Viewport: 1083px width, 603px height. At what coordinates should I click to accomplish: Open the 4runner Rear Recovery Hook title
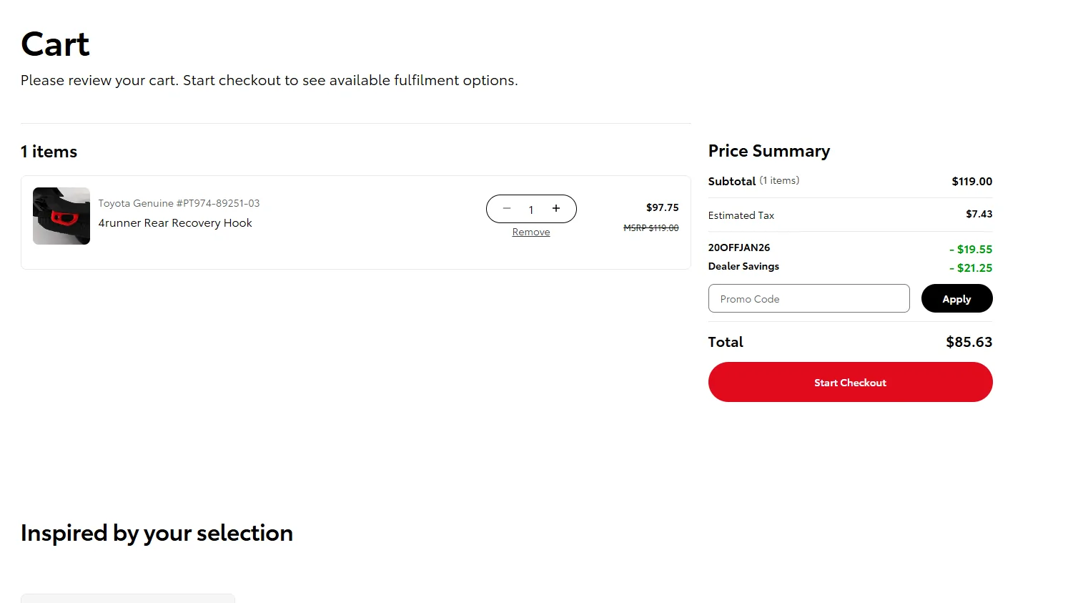[175, 223]
